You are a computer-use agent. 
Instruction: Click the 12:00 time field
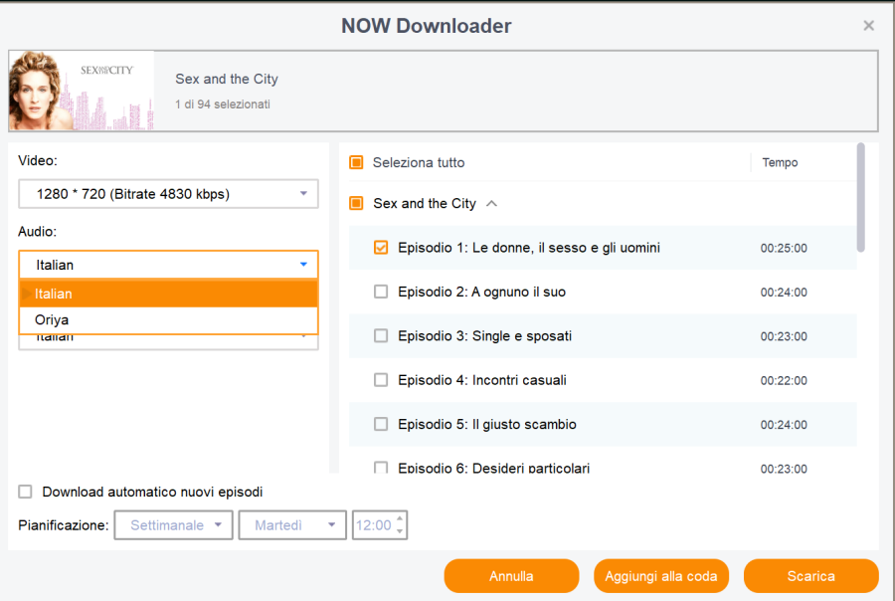373,525
